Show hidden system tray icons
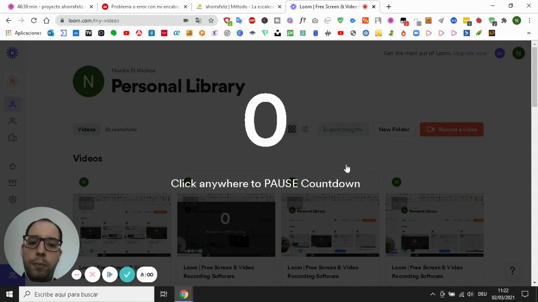 tap(433, 294)
